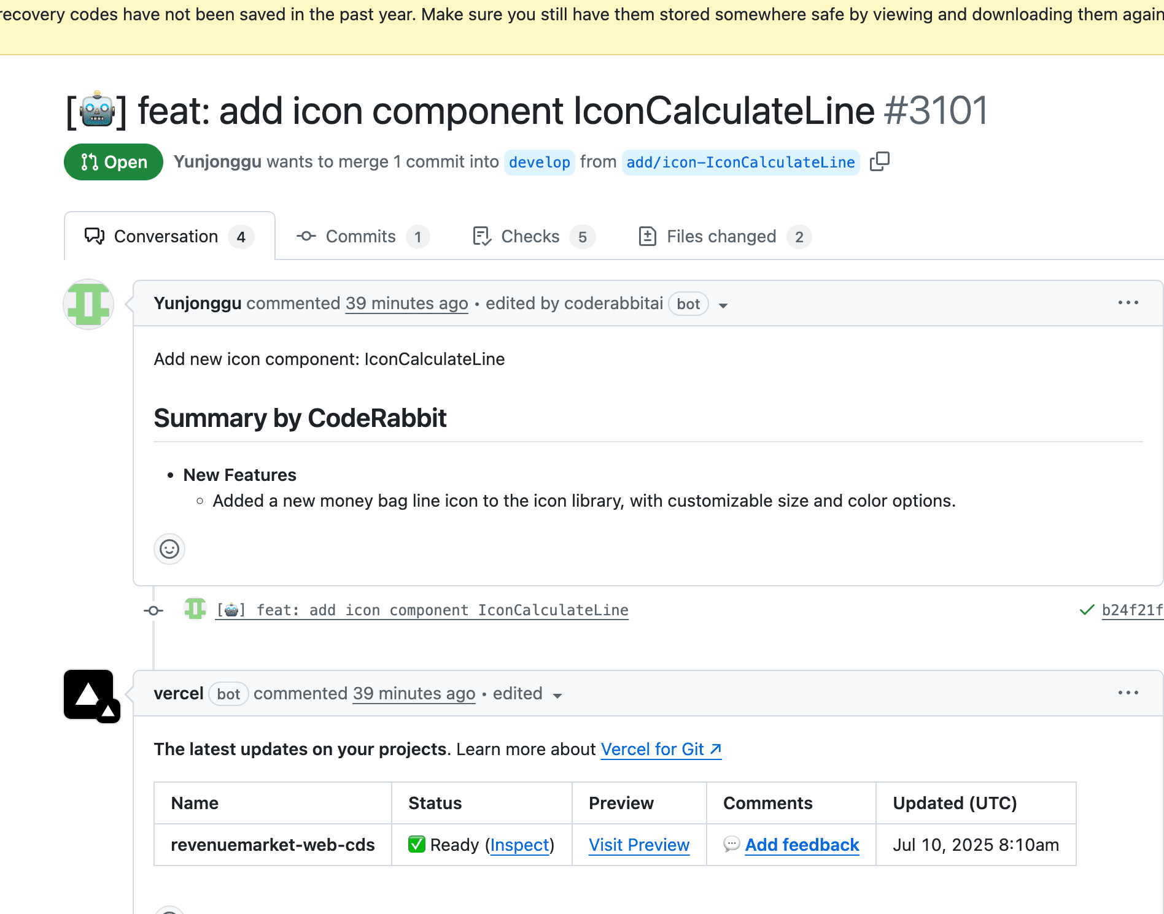Screen dimensions: 1164x914
Task: View commit status green checkmark
Action: tap(1087, 610)
